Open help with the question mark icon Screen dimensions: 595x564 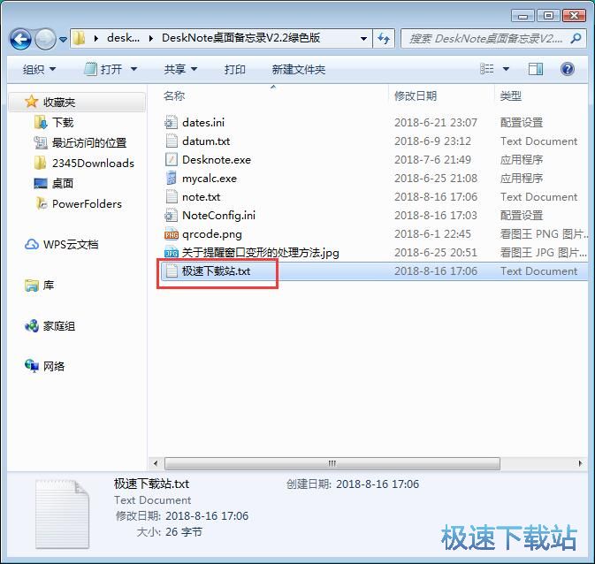[x=568, y=69]
